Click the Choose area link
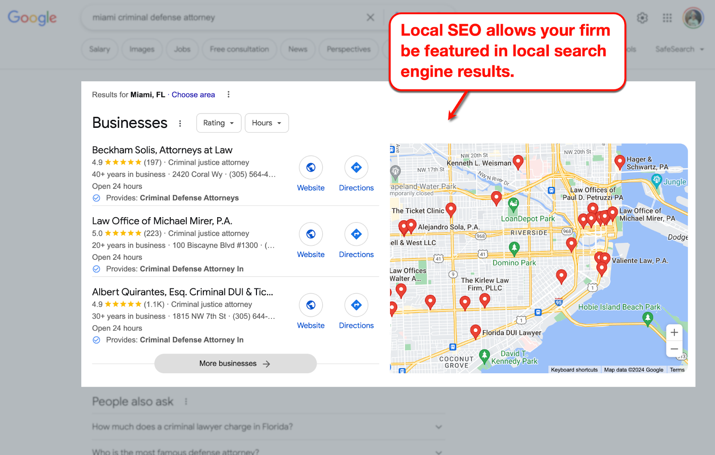This screenshot has height=455, width=715. click(193, 95)
